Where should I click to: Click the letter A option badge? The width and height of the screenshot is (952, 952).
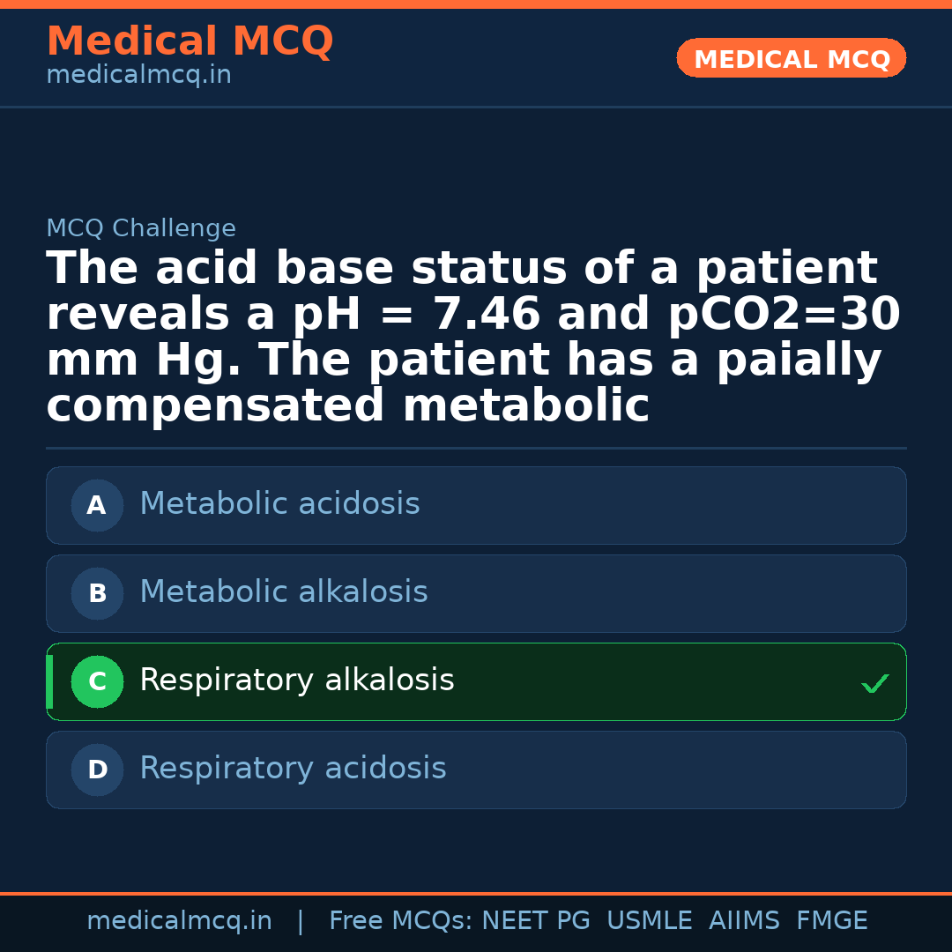click(x=97, y=506)
